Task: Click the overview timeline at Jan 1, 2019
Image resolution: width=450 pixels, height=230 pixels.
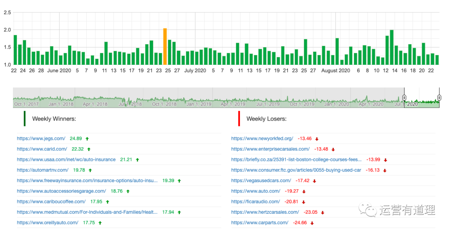Action: [x=199, y=104]
